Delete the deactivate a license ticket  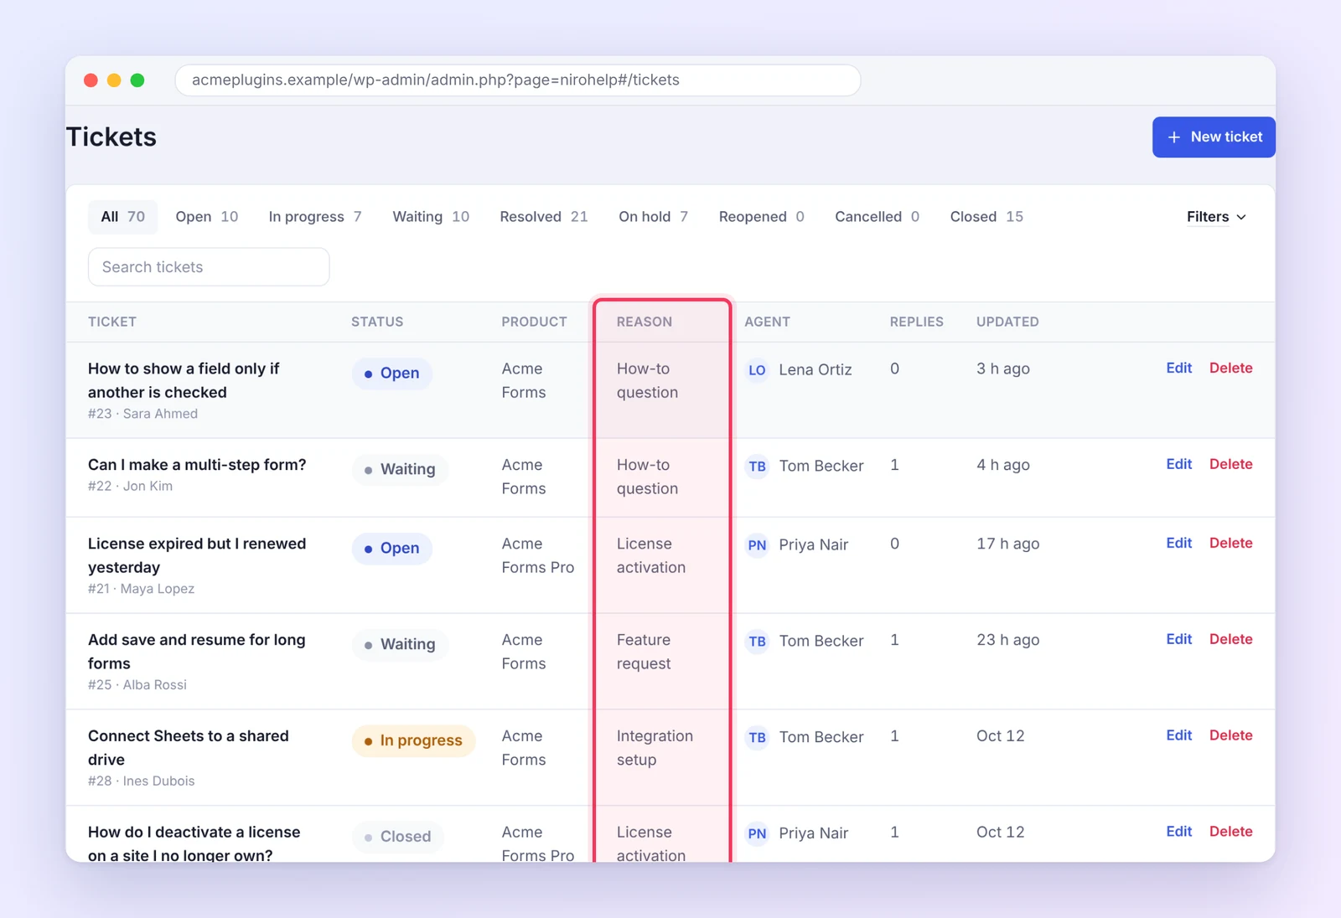[x=1230, y=832]
